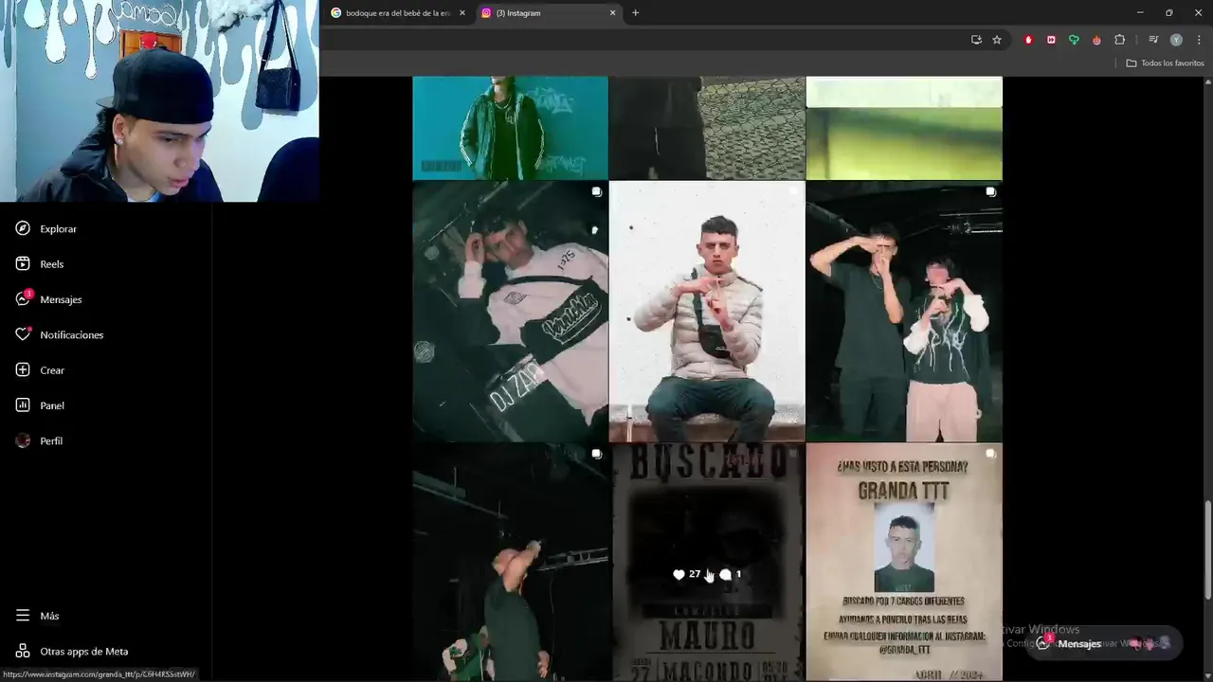Open the chain-link fence post thumbnail
This screenshot has width=1213, height=682.
click(x=707, y=128)
